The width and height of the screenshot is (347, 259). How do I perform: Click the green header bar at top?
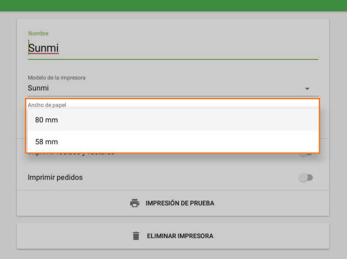pos(173,5)
